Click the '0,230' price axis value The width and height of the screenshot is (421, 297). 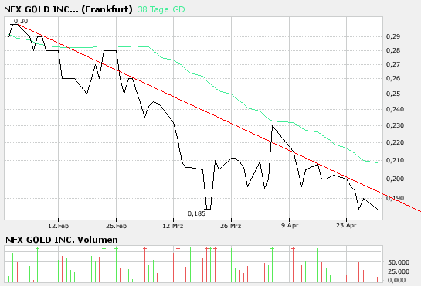pos(395,125)
